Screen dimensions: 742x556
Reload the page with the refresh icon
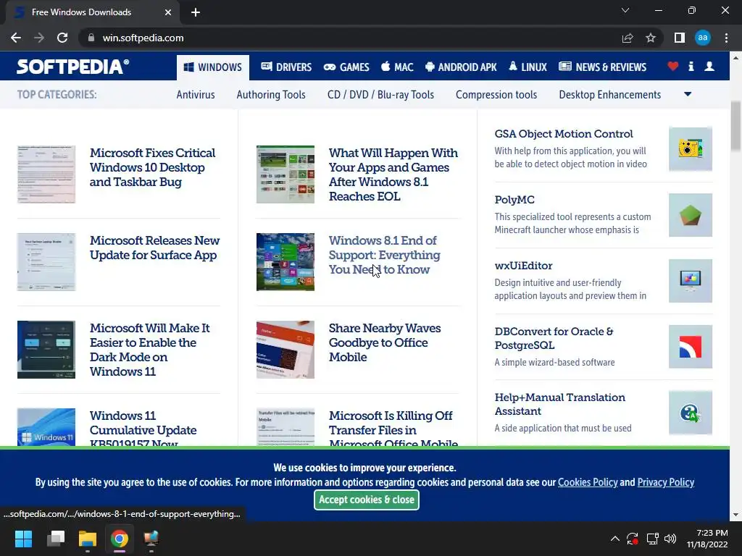[x=62, y=38]
